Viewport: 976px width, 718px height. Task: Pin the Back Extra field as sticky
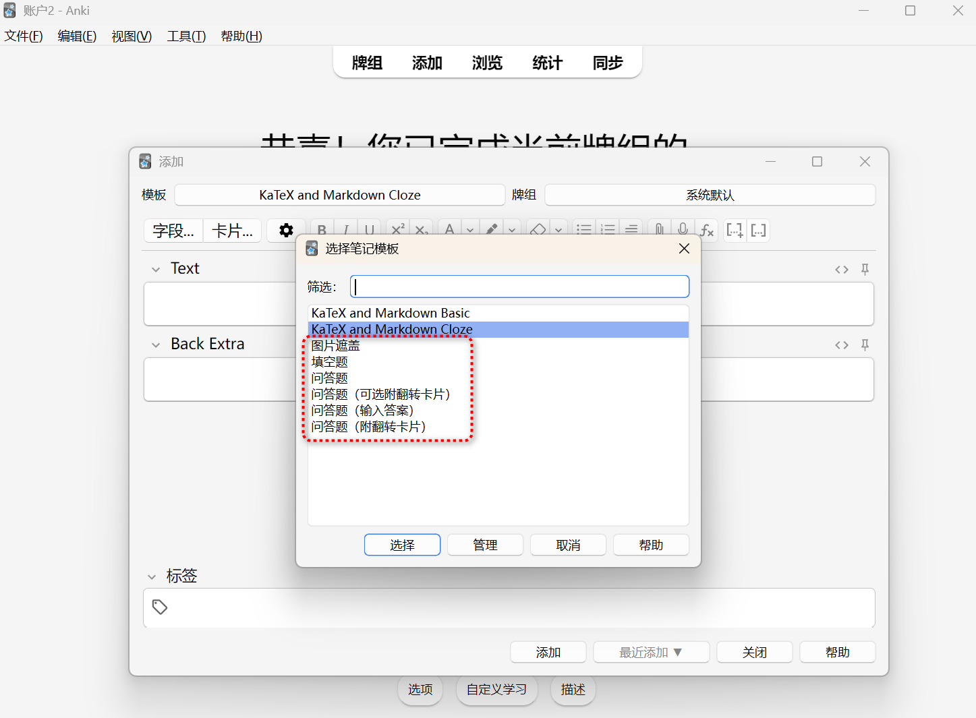pos(865,345)
